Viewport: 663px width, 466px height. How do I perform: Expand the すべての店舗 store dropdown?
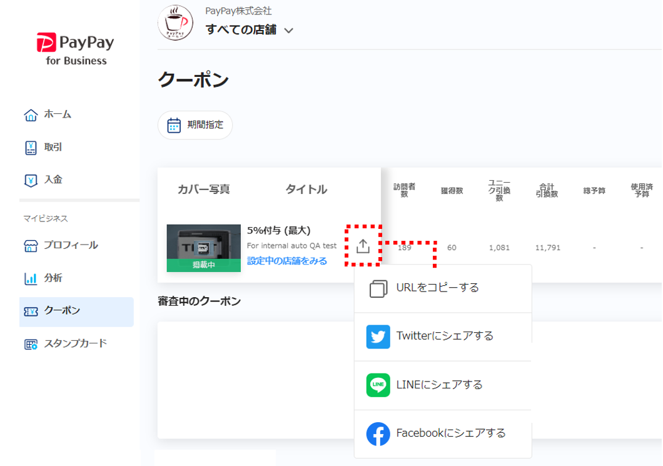click(x=249, y=30)
